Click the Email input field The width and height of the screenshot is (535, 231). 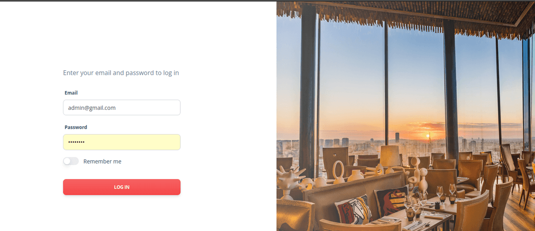coord(121,108)
